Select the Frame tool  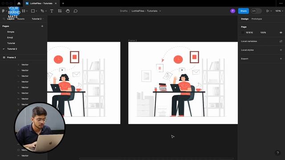[24, 11]
